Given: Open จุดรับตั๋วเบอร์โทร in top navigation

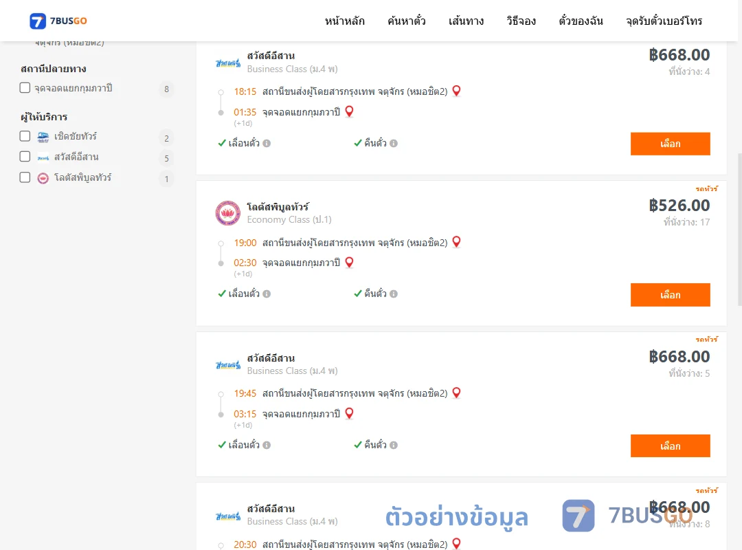Looking at the screenshot, I should 664,21.
